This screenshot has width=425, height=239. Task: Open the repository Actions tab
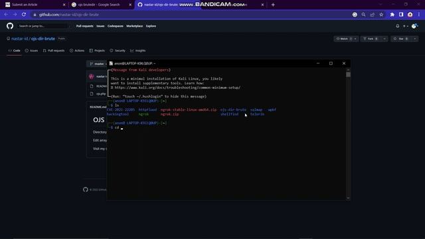point(77,50)
